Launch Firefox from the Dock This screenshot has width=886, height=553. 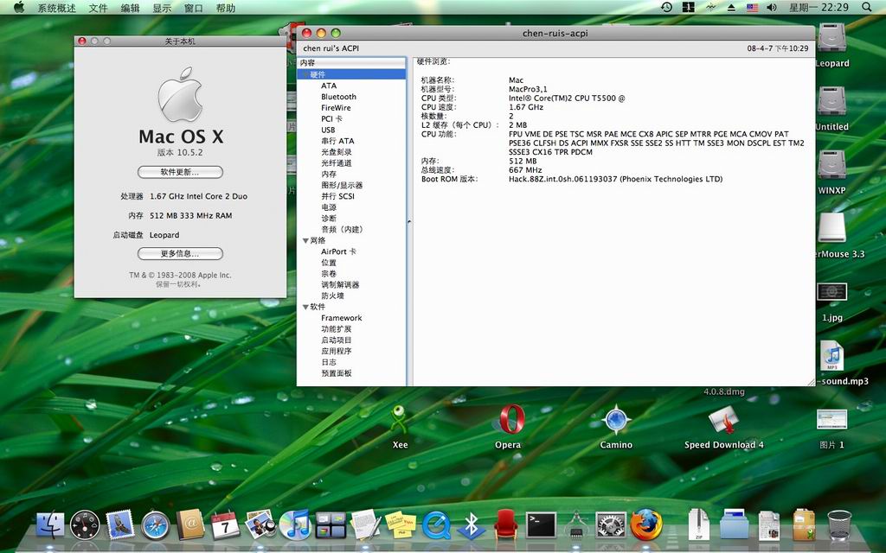(646, 524)
